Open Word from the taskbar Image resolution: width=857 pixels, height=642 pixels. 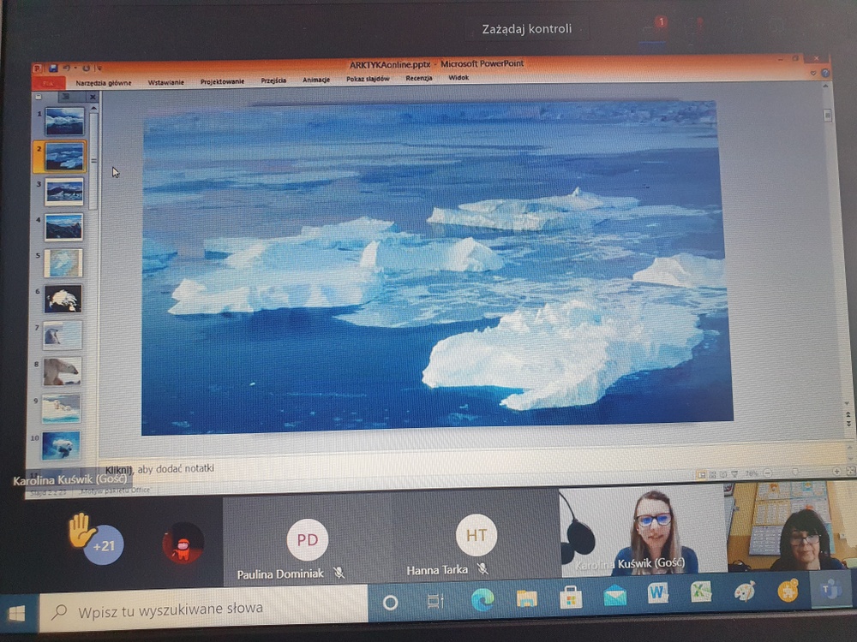tap(658, 593)
